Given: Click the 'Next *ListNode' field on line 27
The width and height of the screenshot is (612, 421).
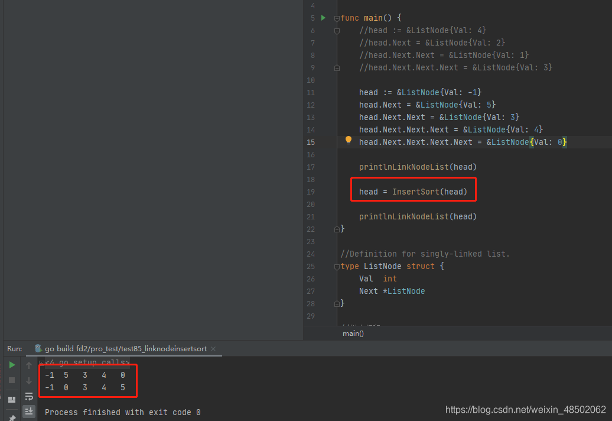Looking at the screenshot, I should (392, 292).
